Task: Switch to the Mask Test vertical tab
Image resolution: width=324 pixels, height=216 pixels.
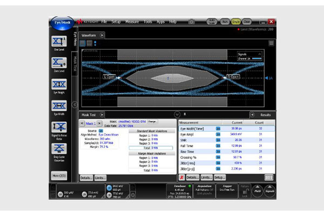Action: (x=75, y=64)
